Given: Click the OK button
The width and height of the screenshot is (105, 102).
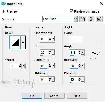Looking at the screenshot, I should pyautogui.click(x=32, y=96).
